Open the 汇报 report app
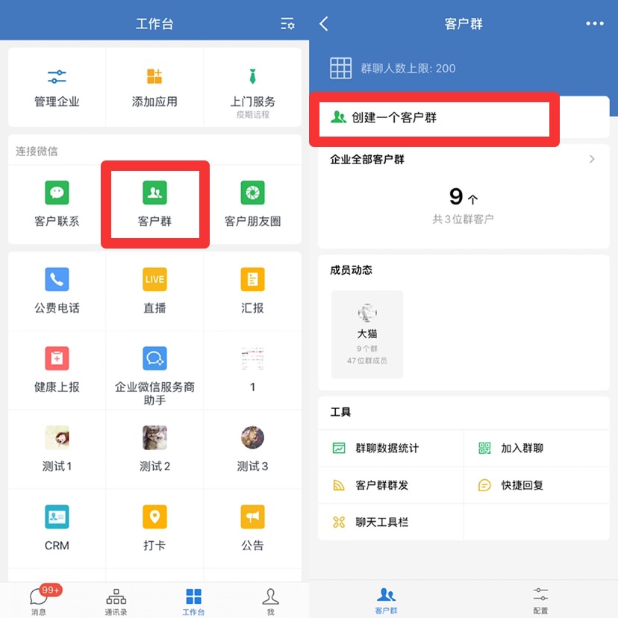 click(252, 280)
